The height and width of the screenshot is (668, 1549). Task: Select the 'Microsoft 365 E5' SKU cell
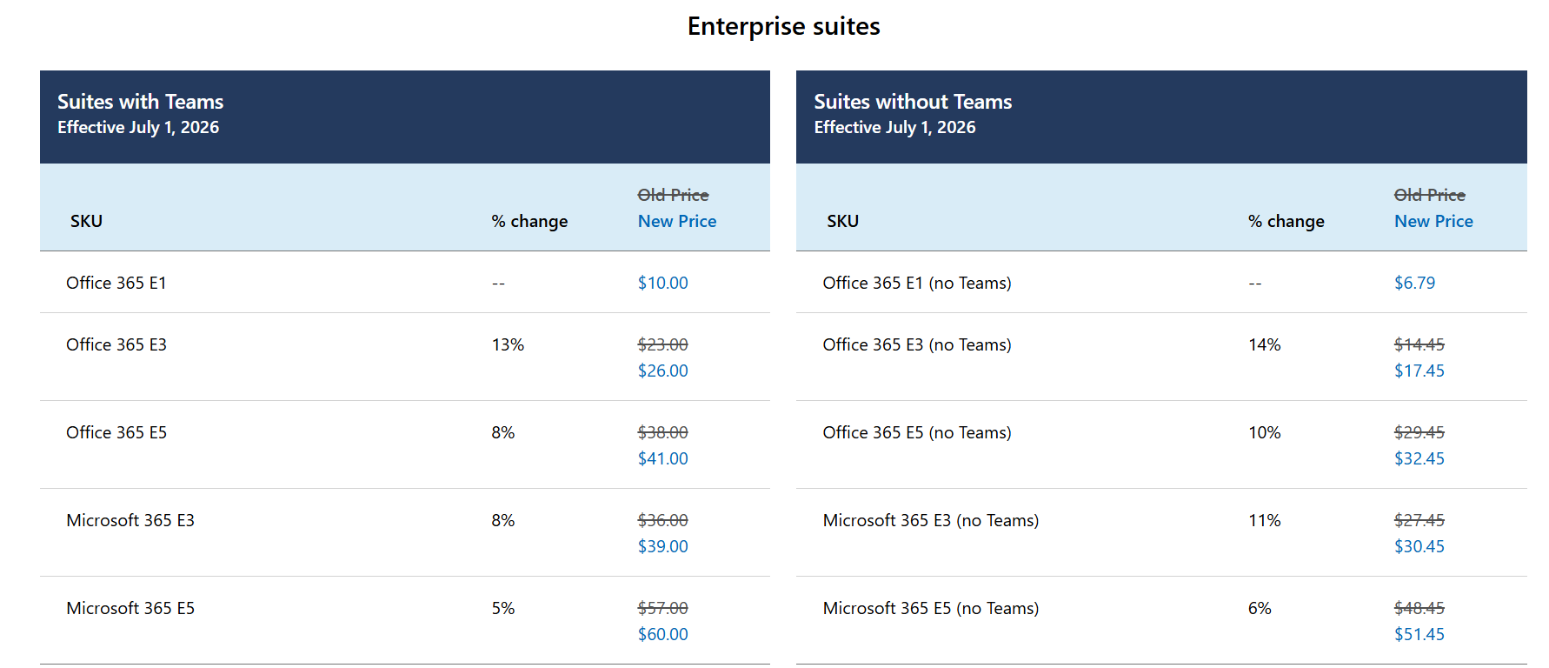tap(130, 608)
